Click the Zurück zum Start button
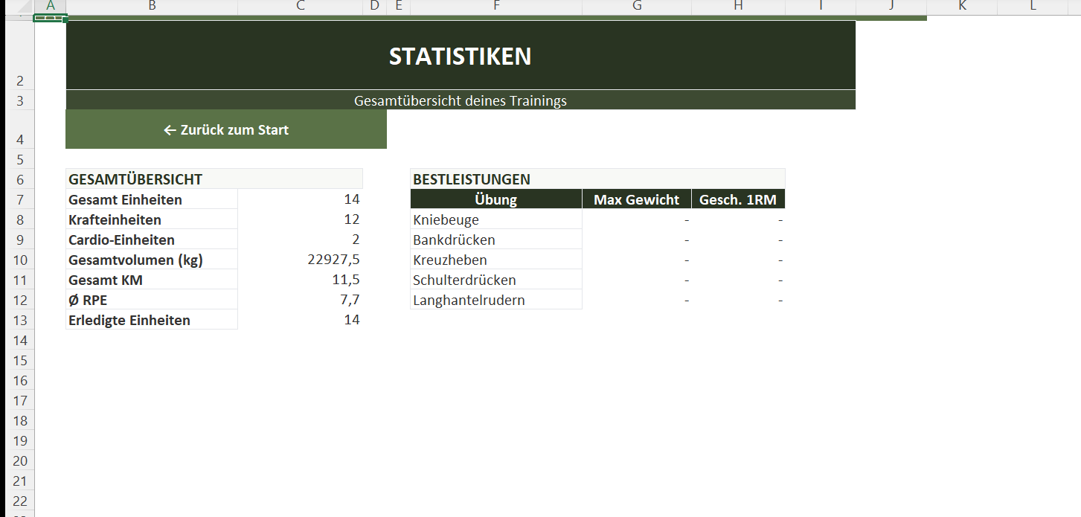 [225, 130]
